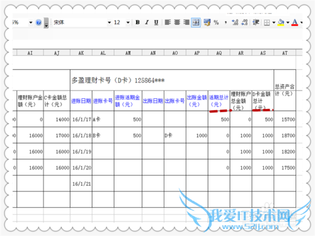This screenshot has width=315, height=236.
Task: Increase decimal places
Action: click(235, 22)
